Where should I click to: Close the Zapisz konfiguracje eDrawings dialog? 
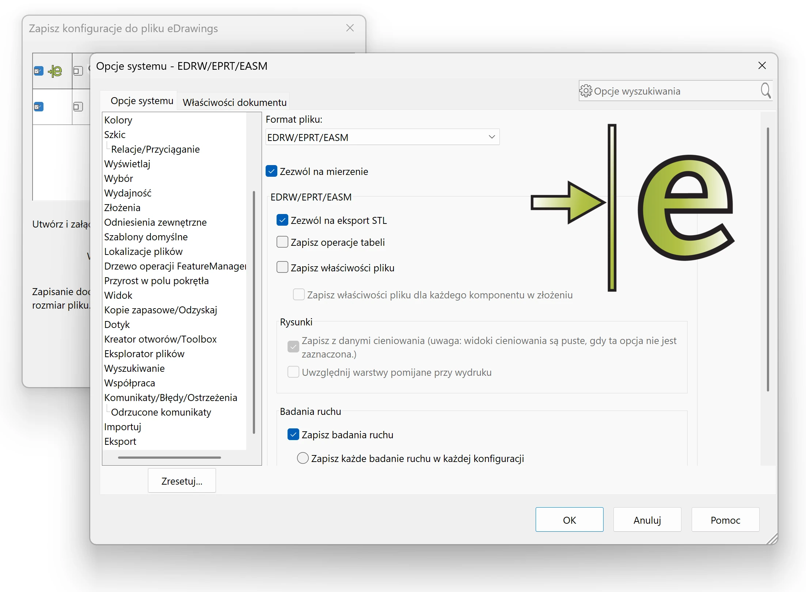[350, 28]
